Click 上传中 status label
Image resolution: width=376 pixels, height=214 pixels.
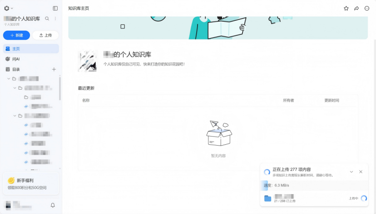(353, 198)
